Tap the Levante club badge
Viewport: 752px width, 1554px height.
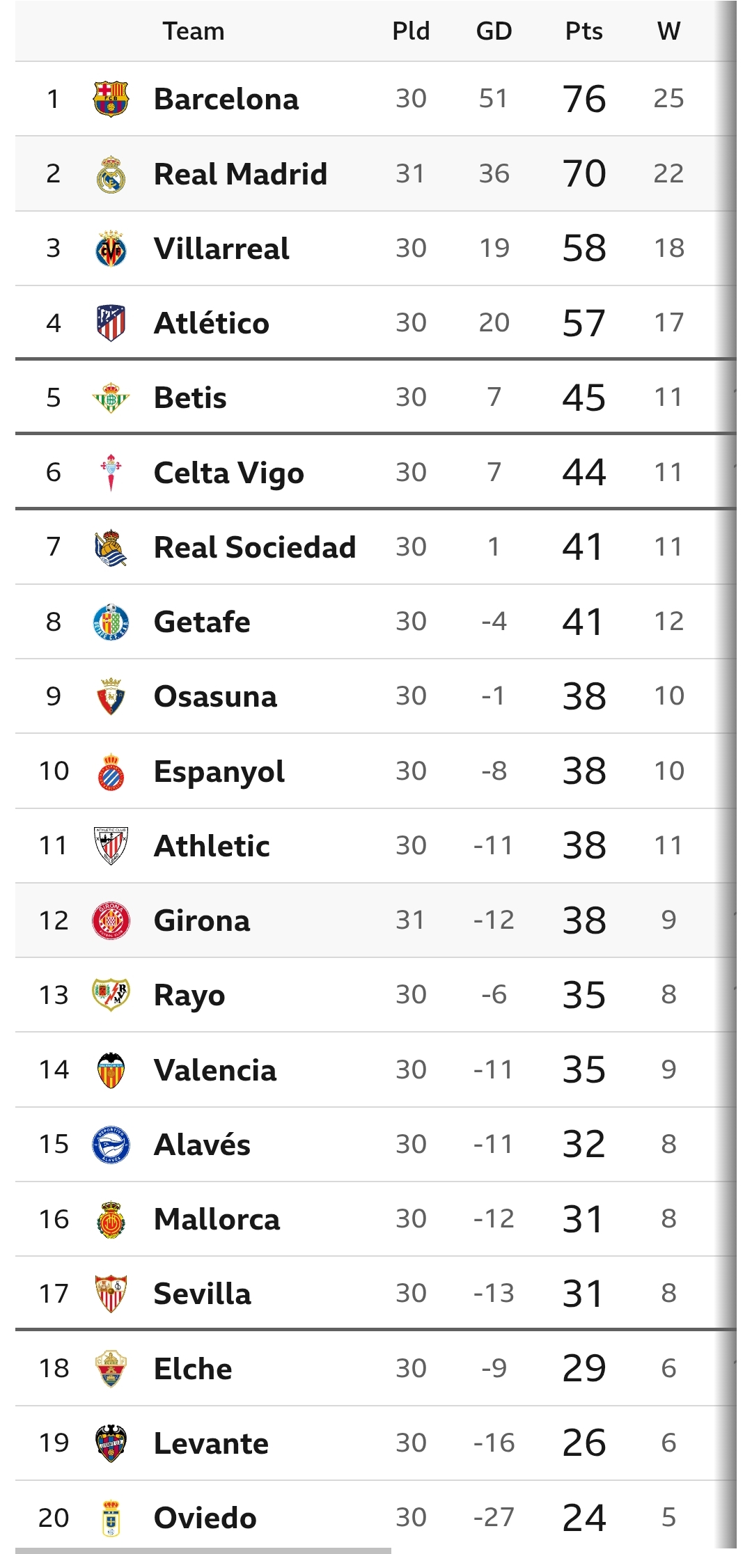(x=111, y=1443)
